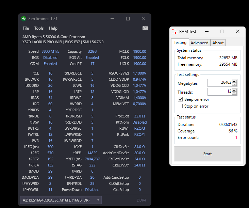This screenshot has width=249, height=208.
Task: Click the 32GB capacity value
Action: [x=92, y=51]
